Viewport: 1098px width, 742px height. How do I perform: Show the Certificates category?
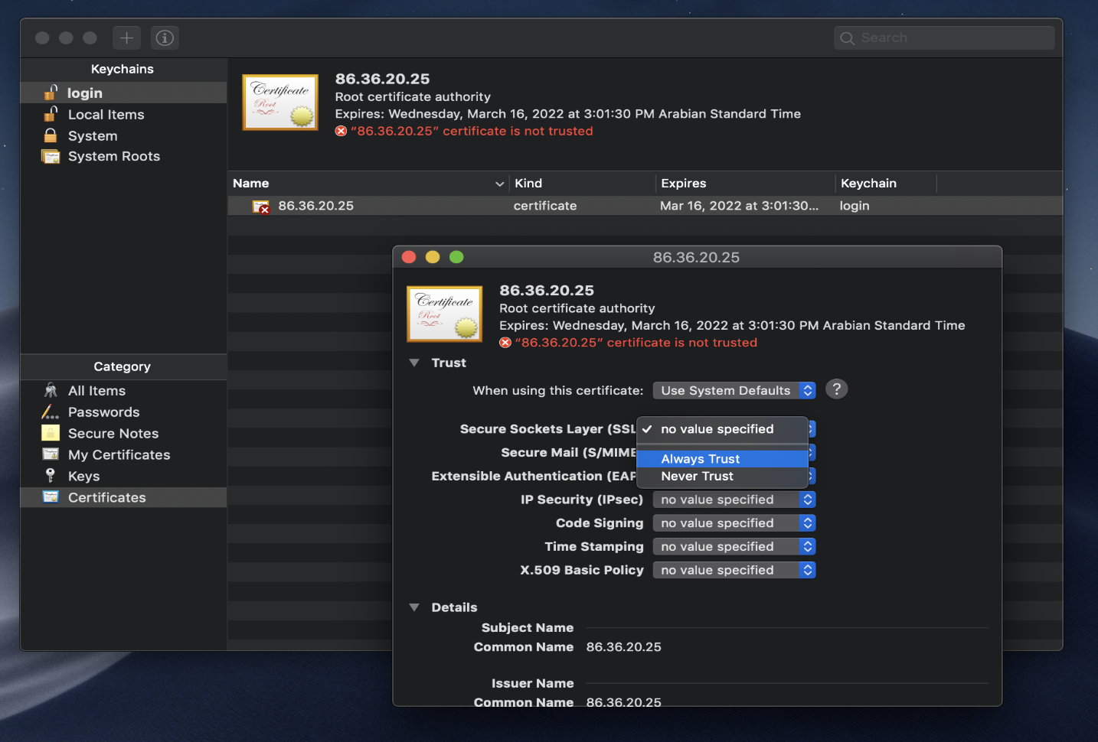[x=123, y=497]
